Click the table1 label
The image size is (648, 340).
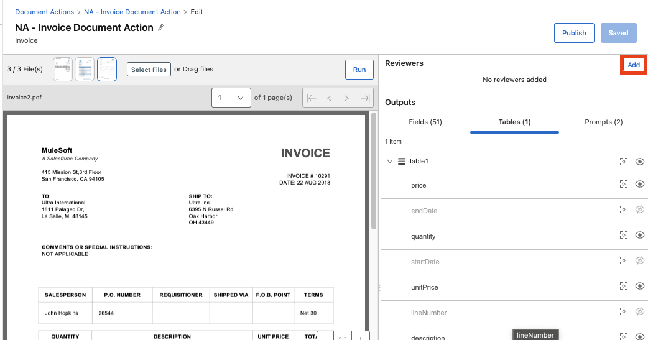tap(419, 161)
